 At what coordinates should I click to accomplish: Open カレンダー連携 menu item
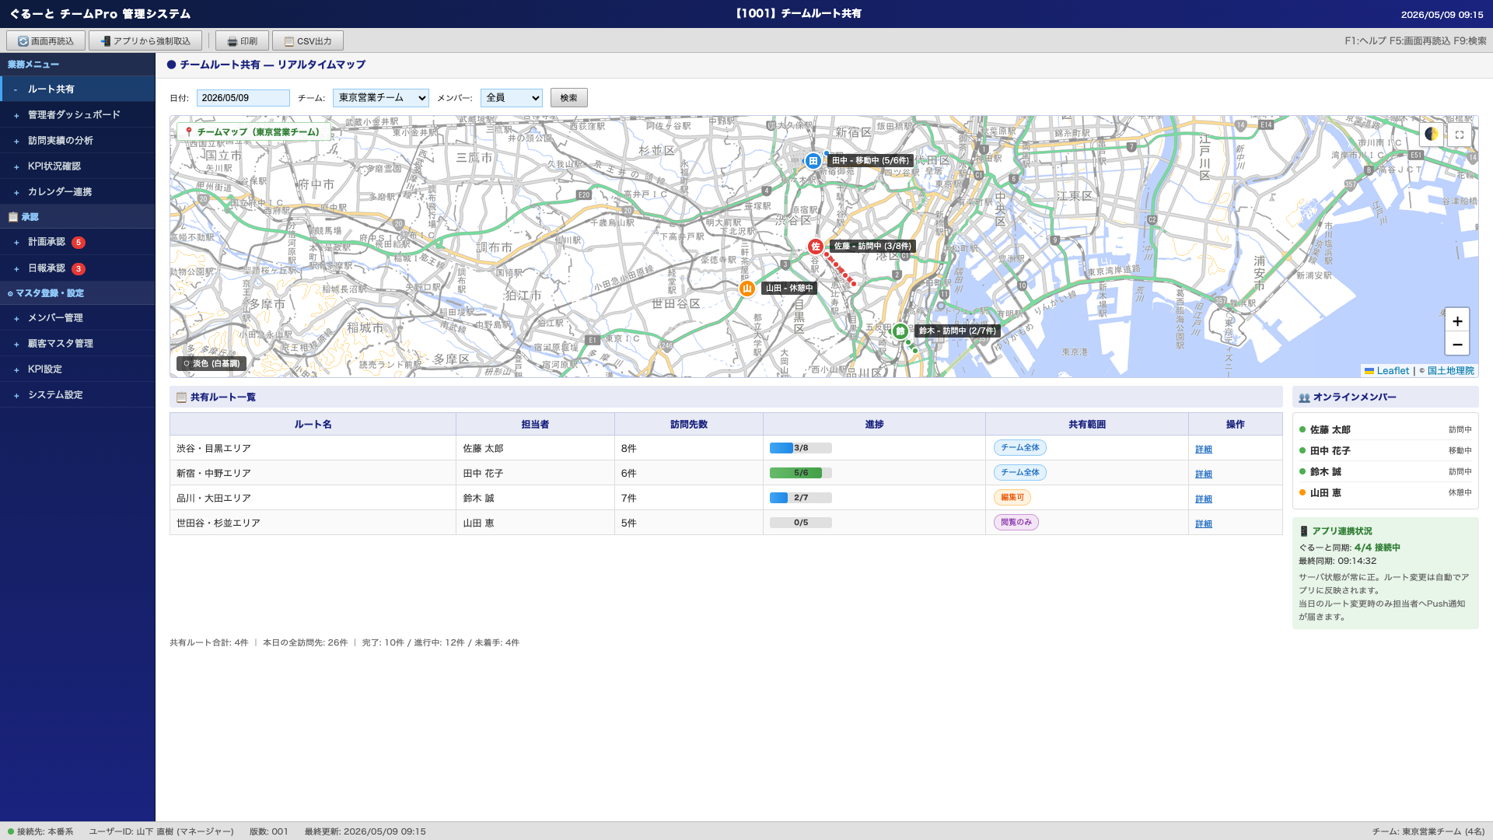[78, 192]
